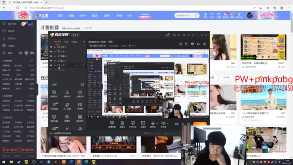
Task: Go to 首页 in Douyu navigation
Action: [x=60, y=15]
